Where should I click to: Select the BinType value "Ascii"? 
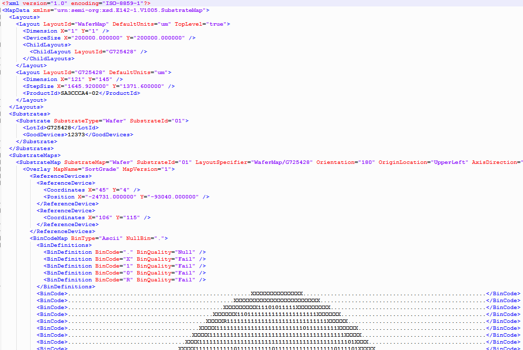click(111, 238)
